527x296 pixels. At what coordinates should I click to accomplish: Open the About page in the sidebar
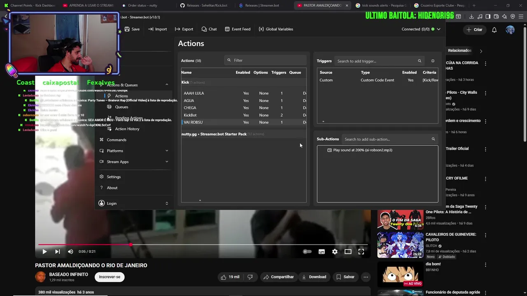click(112, 188)
